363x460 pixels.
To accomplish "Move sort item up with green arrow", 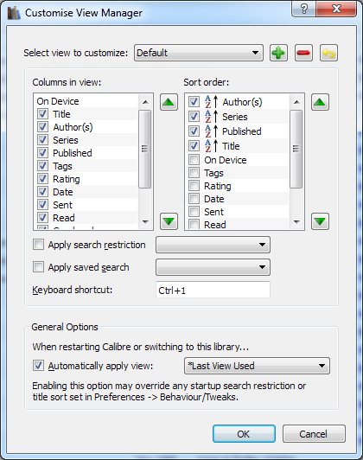I will click(320, 102).
